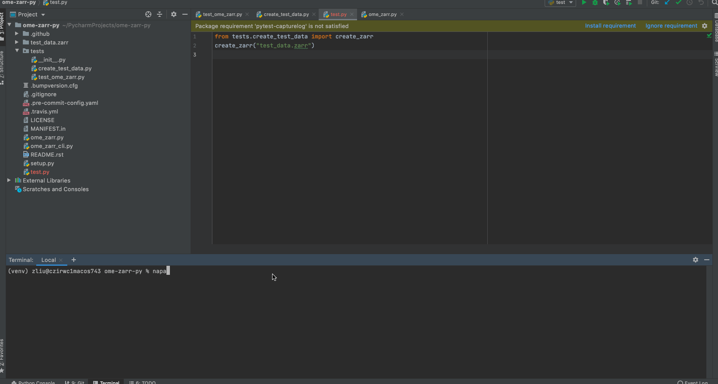Open the 6: TODO tool window
718x384 pixels.
point(143,382)
